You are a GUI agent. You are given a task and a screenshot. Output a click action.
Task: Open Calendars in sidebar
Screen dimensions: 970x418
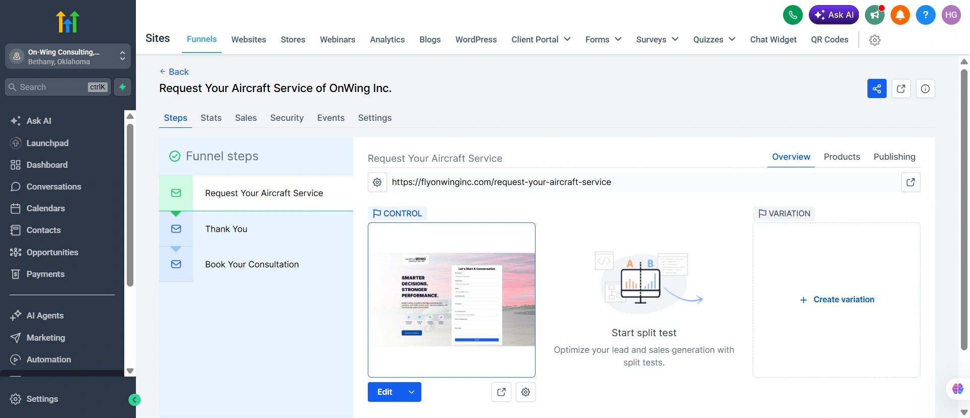point(37,208)
